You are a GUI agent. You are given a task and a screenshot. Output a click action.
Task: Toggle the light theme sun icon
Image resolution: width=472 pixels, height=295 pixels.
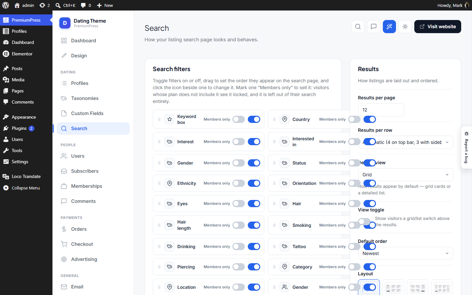coord(405,27)
